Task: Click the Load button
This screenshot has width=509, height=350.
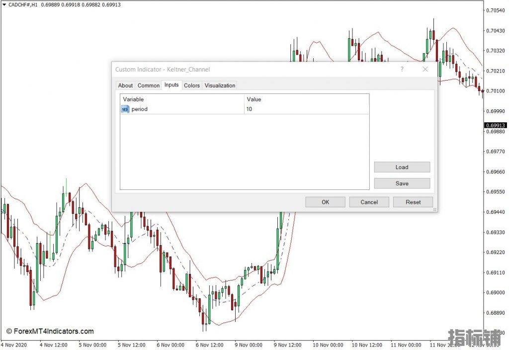Action: (402, 167)
